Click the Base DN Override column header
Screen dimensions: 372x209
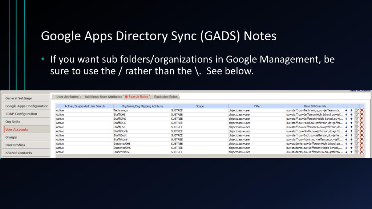click(315, 106)
